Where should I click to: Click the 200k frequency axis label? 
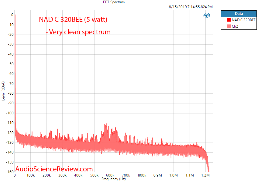(46, 175)
